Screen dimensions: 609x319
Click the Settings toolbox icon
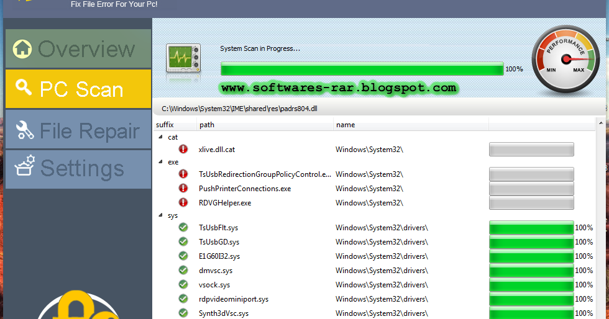pos(24,166)
